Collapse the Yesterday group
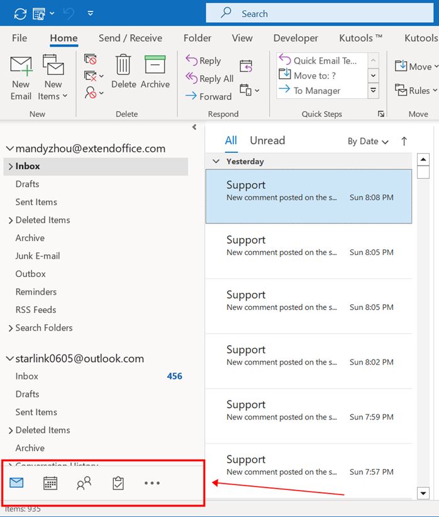Image resolution: width=439 pixels, height=517 pixels. [216, 161]
